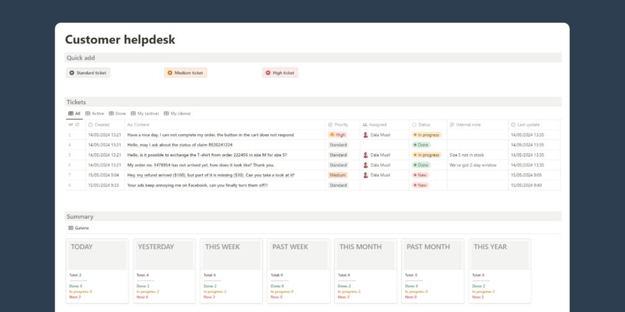Click the clock icon in Last update header
The width and height of the screenshot is (625, 312).
(x=514, y=125)
